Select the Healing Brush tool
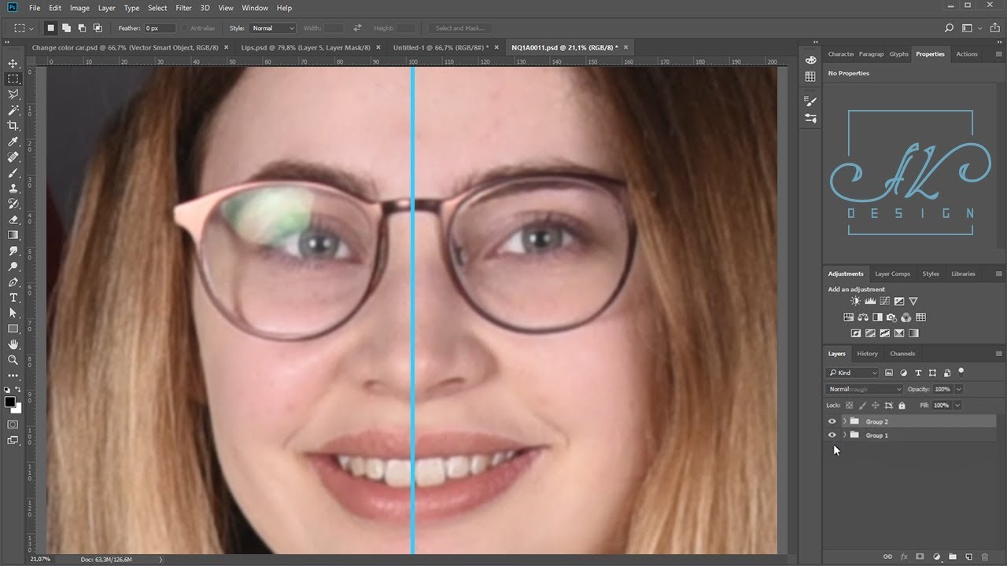This screenshot has height=566, width=1007. [x=13, y=157]
